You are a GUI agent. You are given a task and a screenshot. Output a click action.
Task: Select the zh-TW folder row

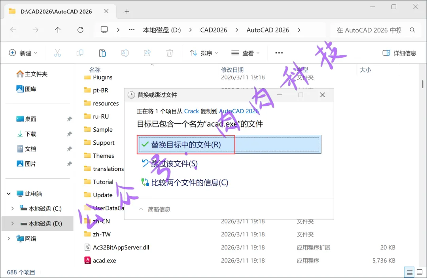[x=240, y=234]
